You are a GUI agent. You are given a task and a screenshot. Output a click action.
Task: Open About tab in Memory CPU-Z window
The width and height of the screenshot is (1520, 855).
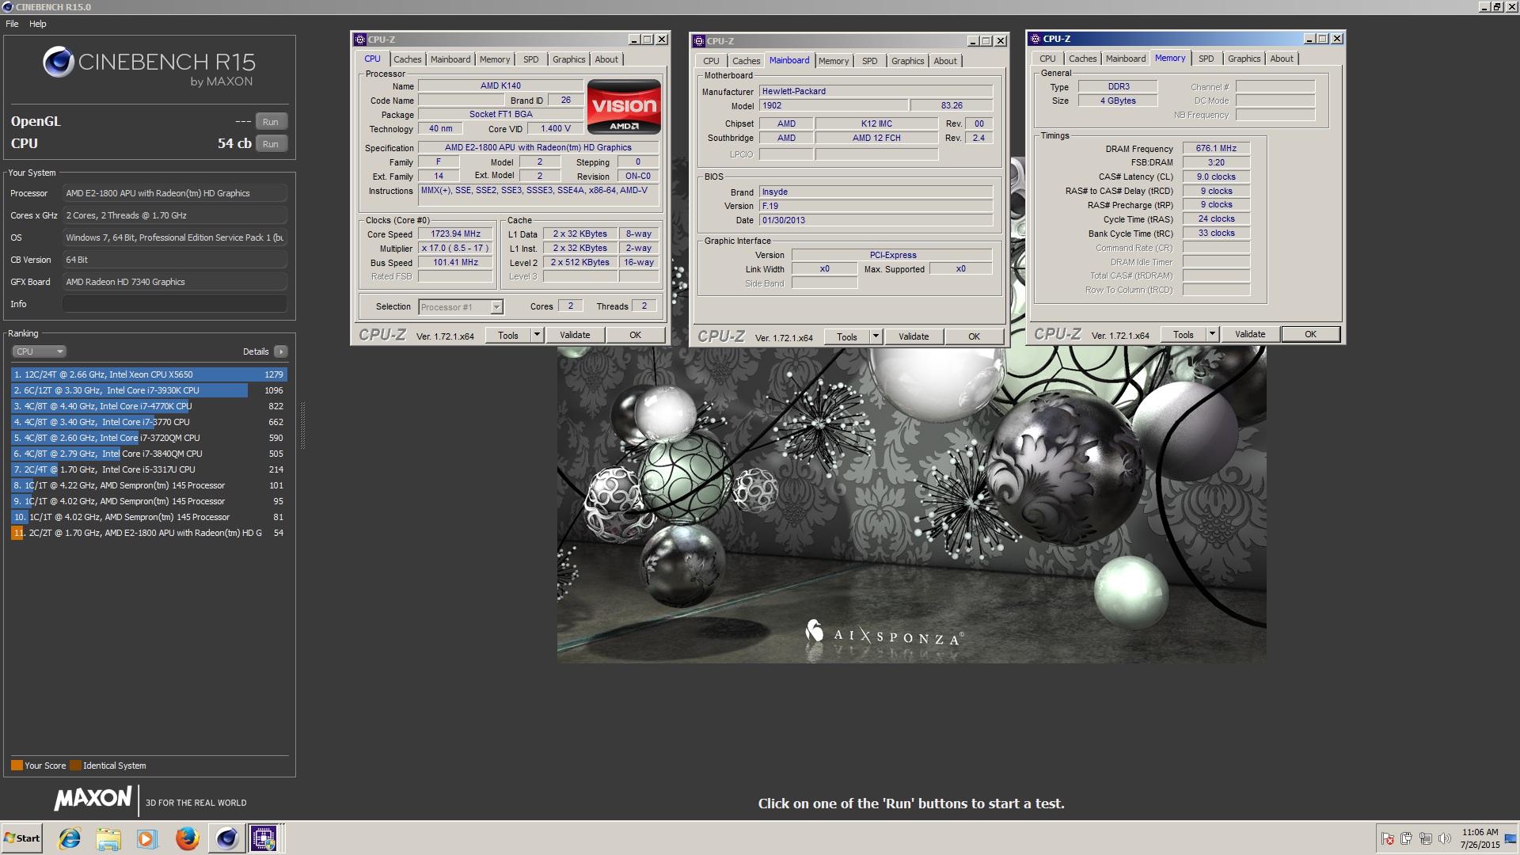(x=1282, y=59)
